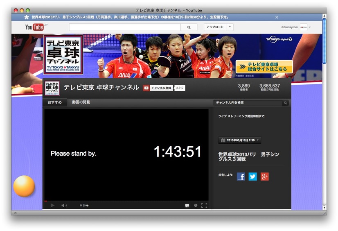Click the player Play button
The height and width of the screenshot is (231, 338).
(52, 205)
